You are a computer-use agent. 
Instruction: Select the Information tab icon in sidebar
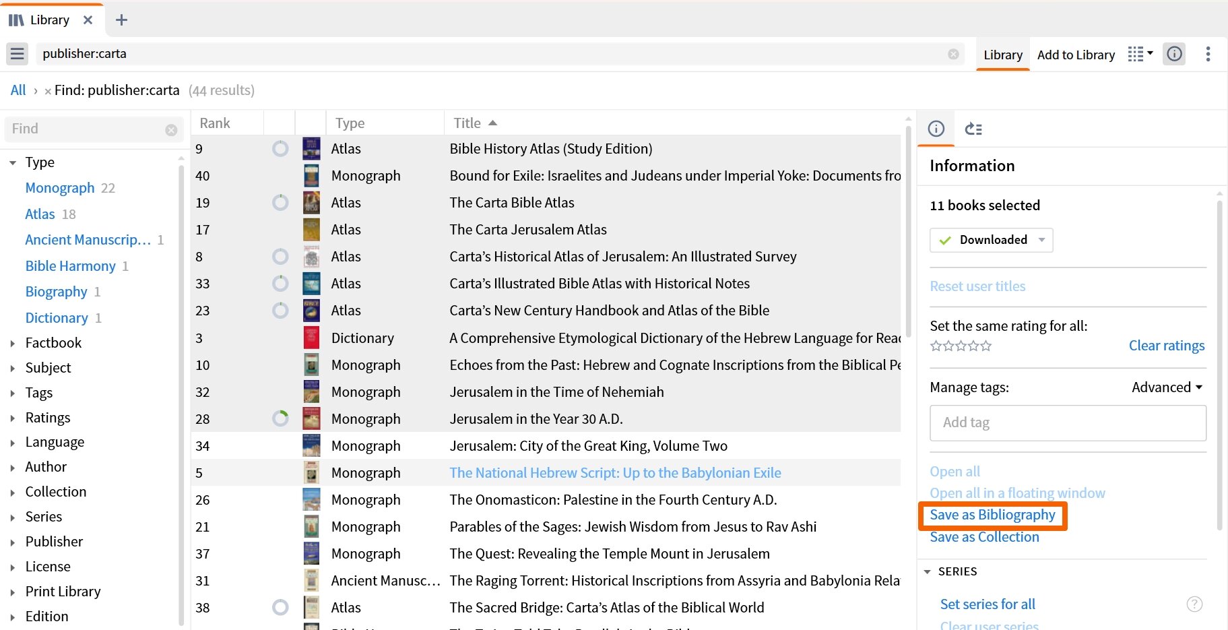point(936,129)
